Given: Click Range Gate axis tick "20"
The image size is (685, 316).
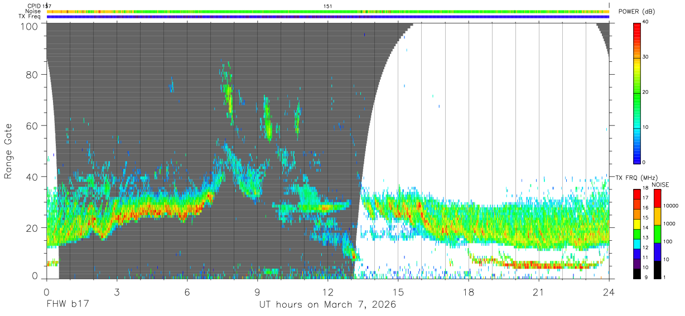Looking at the screenshot, I should [x=33, y=227].
